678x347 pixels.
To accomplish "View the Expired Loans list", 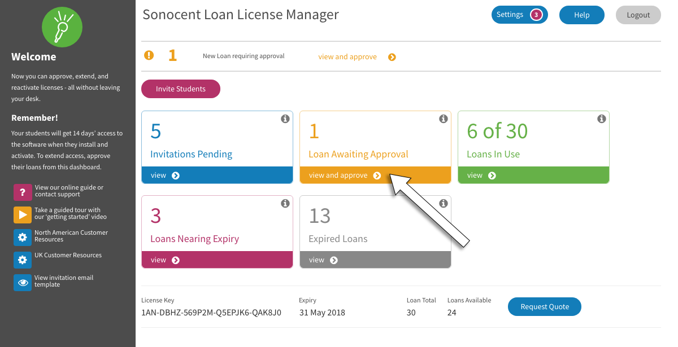I will [x=375, y=260].
